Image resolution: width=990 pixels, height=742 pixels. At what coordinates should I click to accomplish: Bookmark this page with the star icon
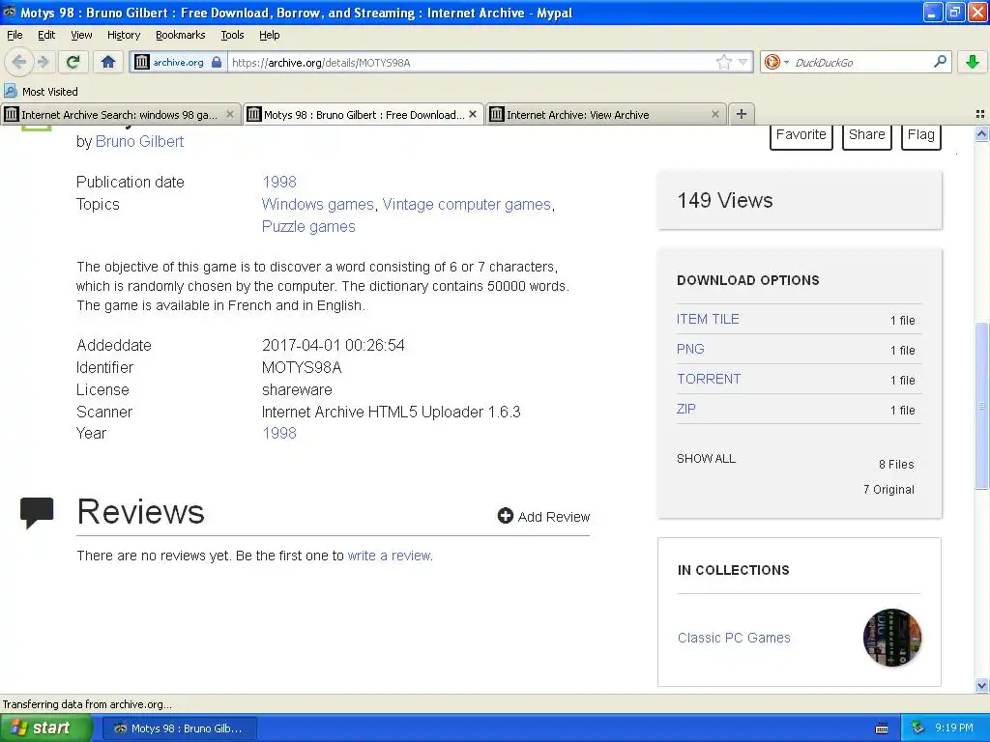pos(723,62)
